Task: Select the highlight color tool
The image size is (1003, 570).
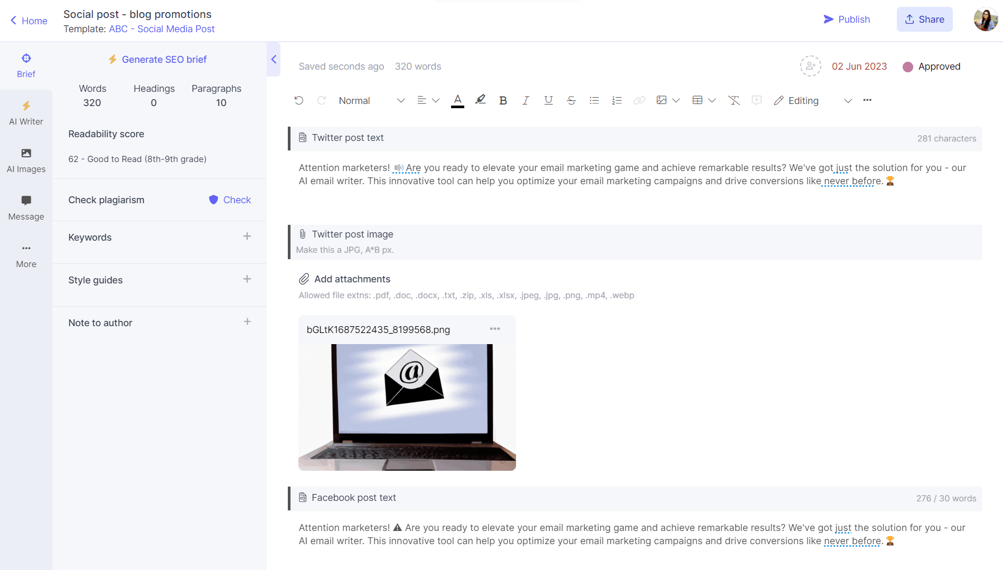Action: tap(480, 100)
